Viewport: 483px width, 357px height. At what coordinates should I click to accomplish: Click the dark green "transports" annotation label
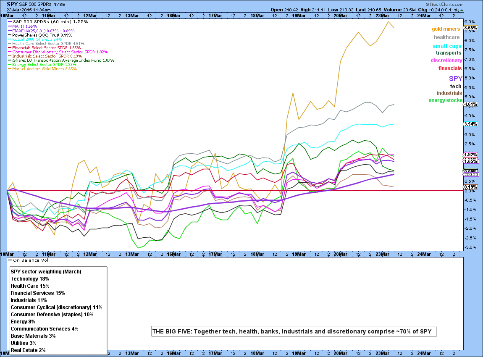449,53
